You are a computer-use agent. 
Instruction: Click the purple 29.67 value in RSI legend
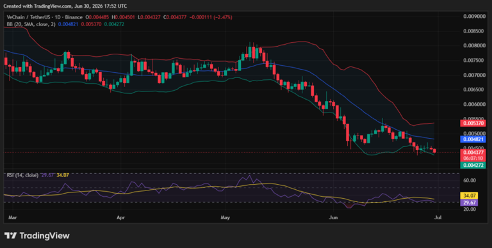(x=47, y=175)
